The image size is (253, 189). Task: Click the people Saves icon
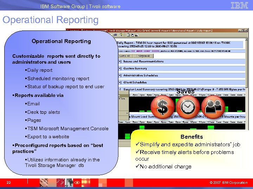coord(213,107)
